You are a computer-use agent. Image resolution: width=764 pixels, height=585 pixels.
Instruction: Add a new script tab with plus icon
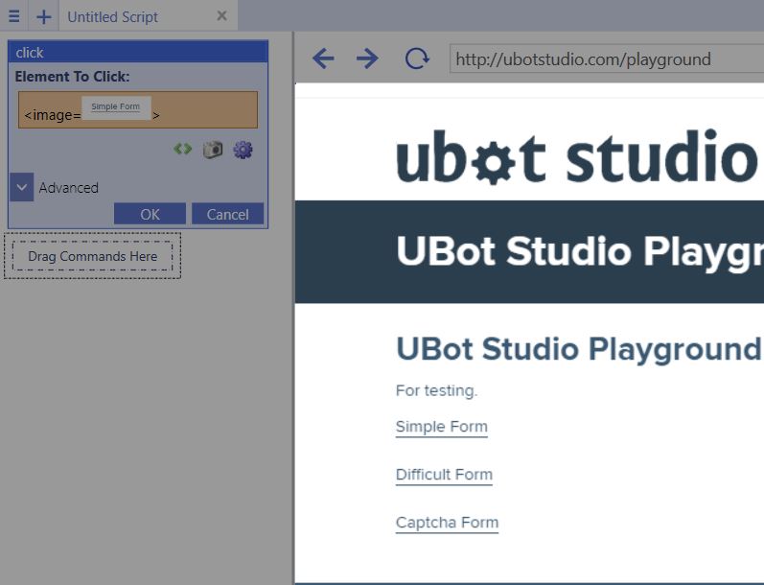point(44,16)
